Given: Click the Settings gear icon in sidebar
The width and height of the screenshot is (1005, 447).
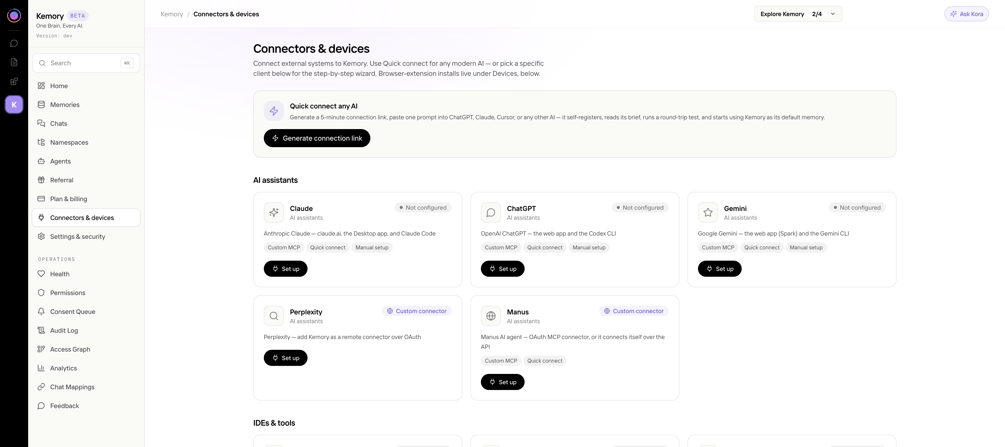Looking at the screenshot, I should click(41, 236).
